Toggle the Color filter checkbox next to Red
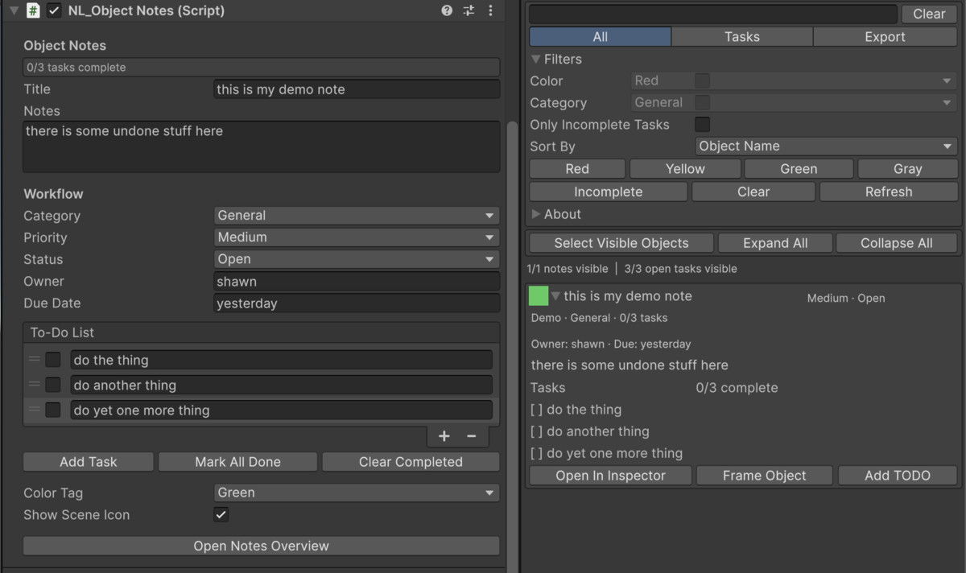 point(702,80)
